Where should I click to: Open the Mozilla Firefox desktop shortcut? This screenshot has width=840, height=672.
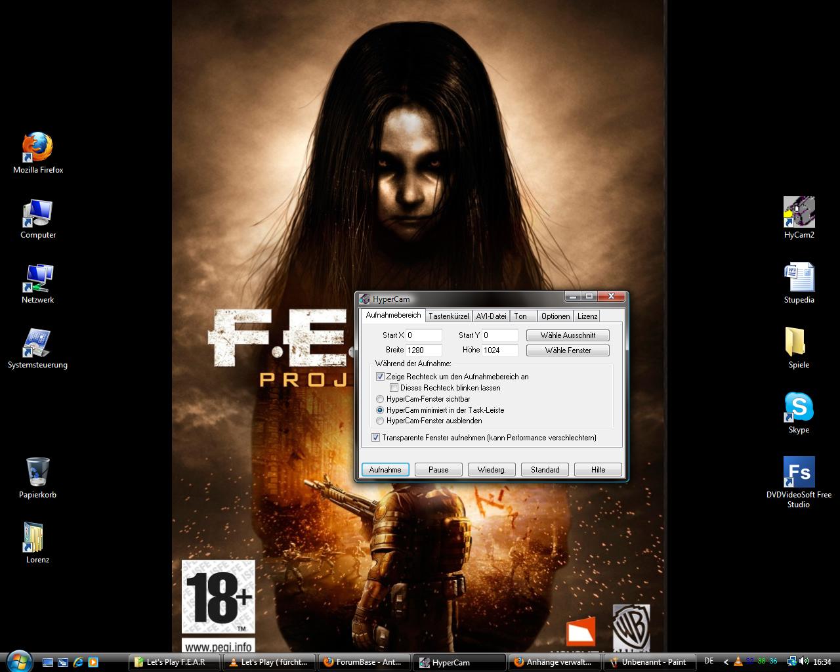coord(37,148)
